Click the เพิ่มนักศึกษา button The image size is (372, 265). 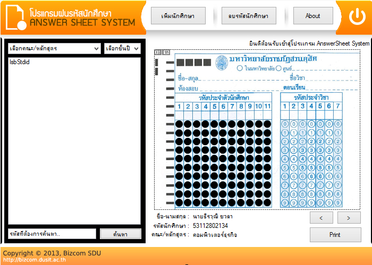pos(178,15)
